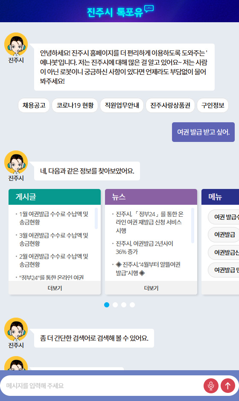The width and height of the screenshot is (239, 401).
Task: Click the bot avatar beside the search results reply
Action: (16, 162)
